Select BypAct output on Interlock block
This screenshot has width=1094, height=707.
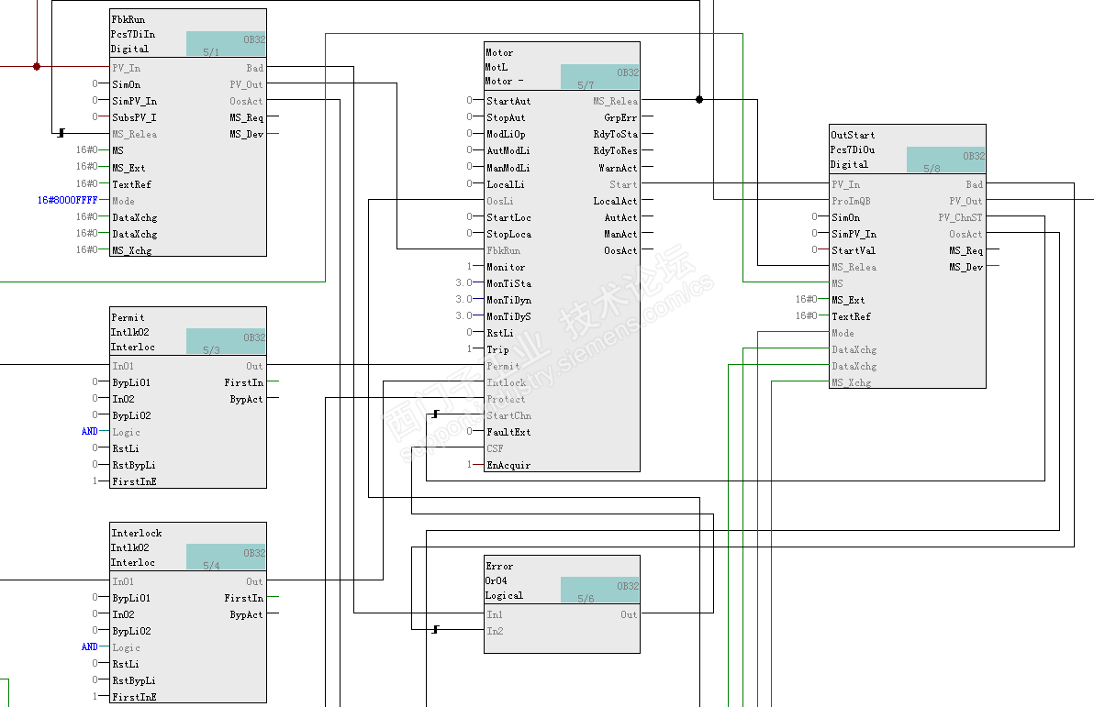246,614
